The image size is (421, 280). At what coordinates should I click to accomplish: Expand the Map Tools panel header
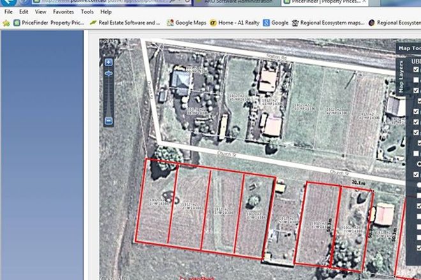pyautogui.click(x=408, y=48)
